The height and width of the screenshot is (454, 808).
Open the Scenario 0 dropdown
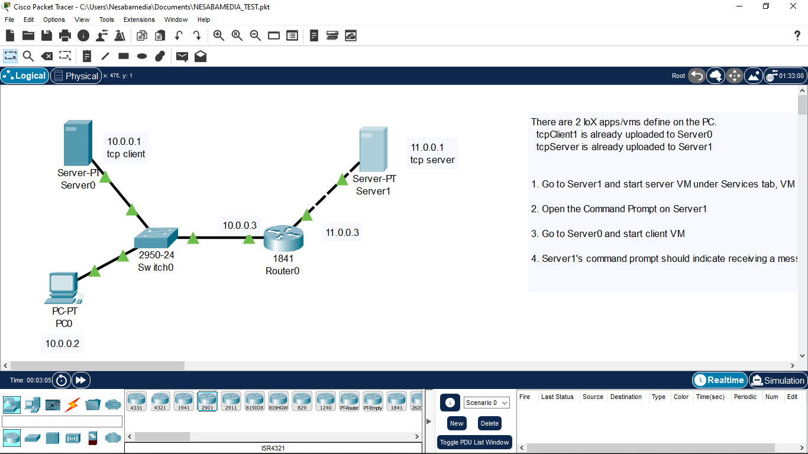(486, 403)
